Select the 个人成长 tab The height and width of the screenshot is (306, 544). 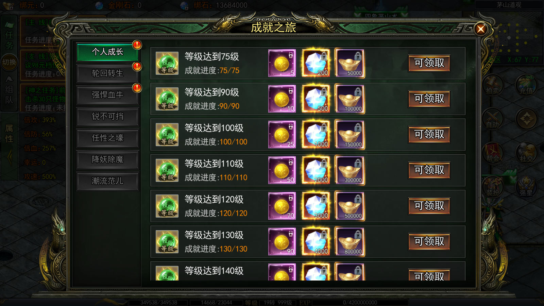107,52
